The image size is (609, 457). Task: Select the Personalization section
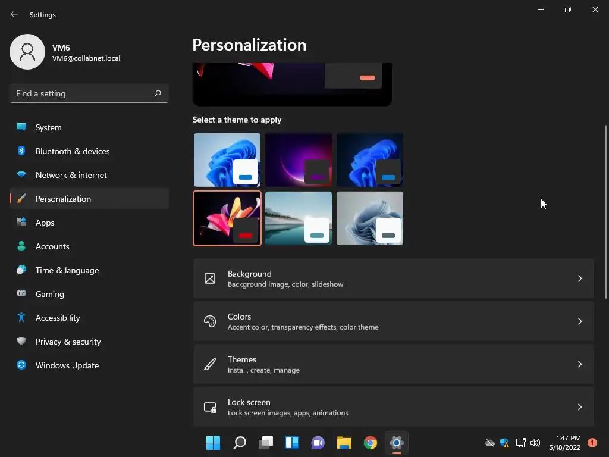click(89, 199)
